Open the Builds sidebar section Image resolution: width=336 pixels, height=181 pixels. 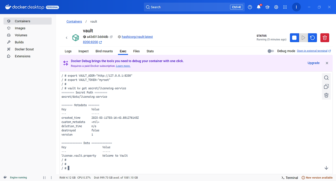coord(28,42)
